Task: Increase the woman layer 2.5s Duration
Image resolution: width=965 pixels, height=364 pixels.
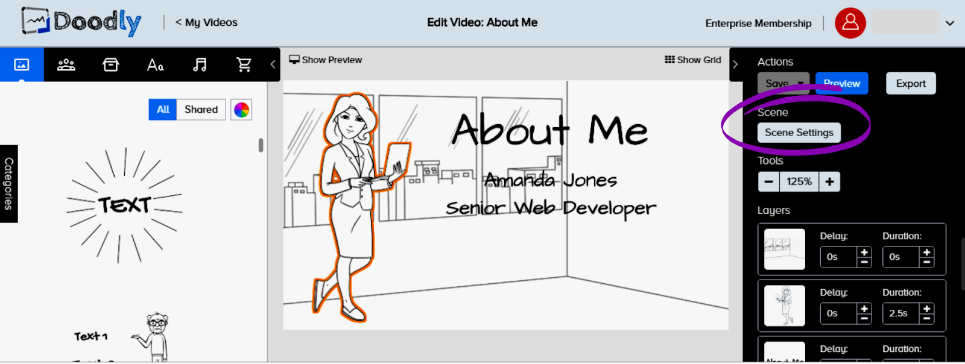Action: (927, 309)
